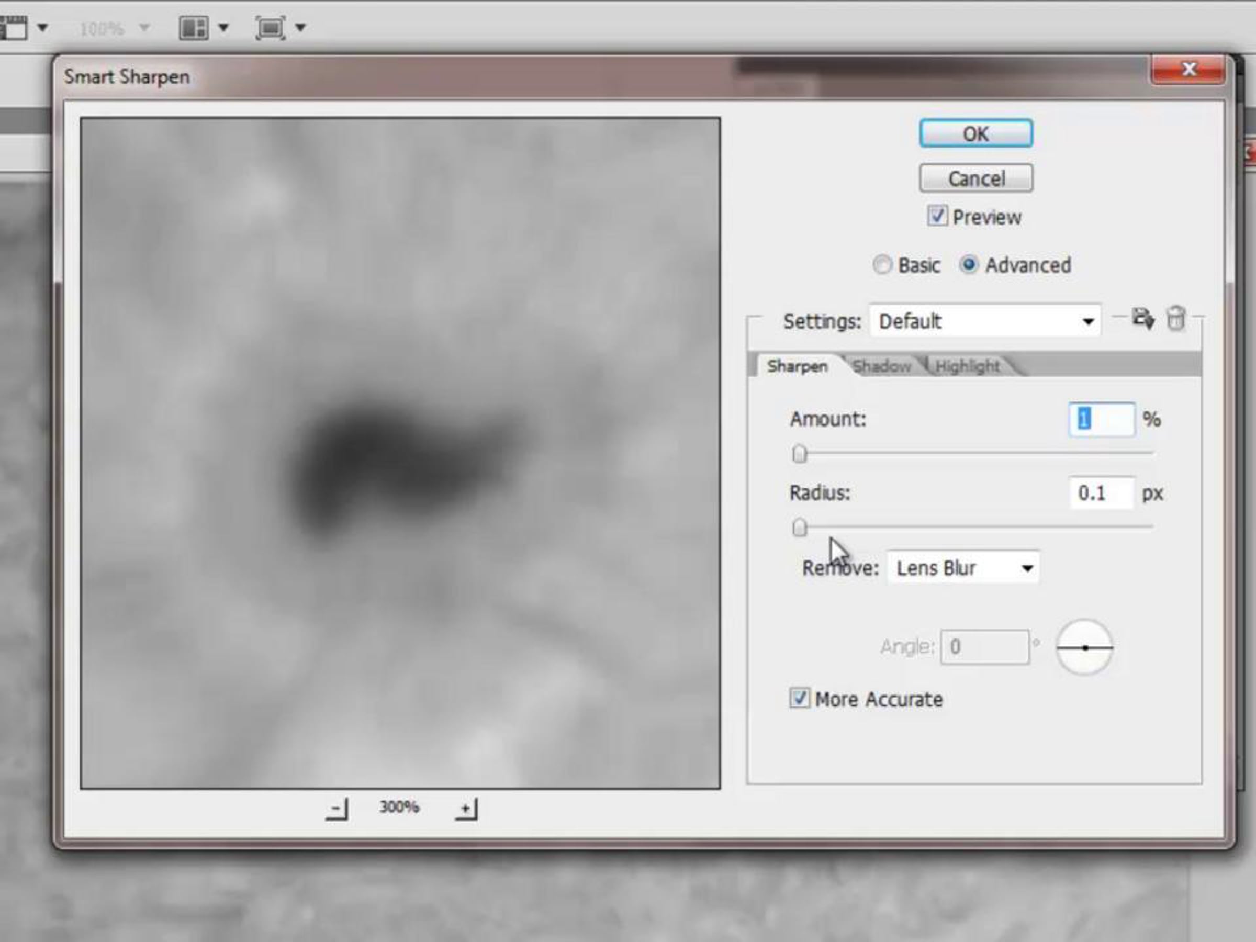Select the Advanced radio button
The image size is (1256, 942).
pyautogui.click(x=969, y=265)
